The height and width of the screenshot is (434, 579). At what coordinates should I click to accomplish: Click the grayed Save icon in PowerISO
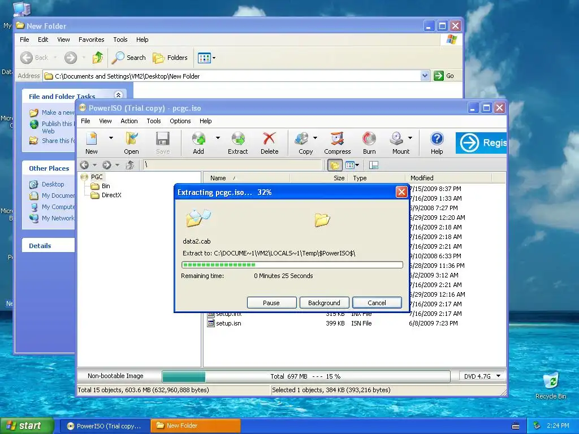pyautogui.click(x=163, y=139)
